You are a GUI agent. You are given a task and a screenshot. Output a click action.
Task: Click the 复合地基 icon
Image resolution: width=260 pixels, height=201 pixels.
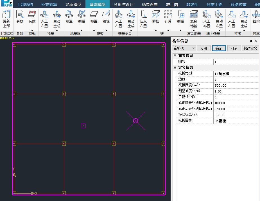tap(194, 19)
